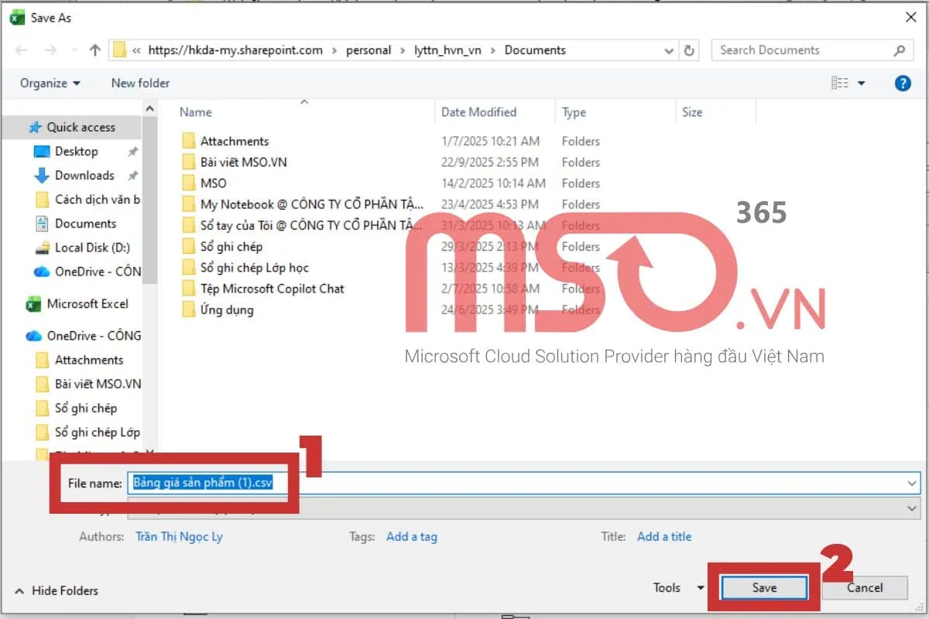The width and height of the screenshot is (929, 619).
Task: Unpin Downloads from Quick access
Action: coord(132,176)
